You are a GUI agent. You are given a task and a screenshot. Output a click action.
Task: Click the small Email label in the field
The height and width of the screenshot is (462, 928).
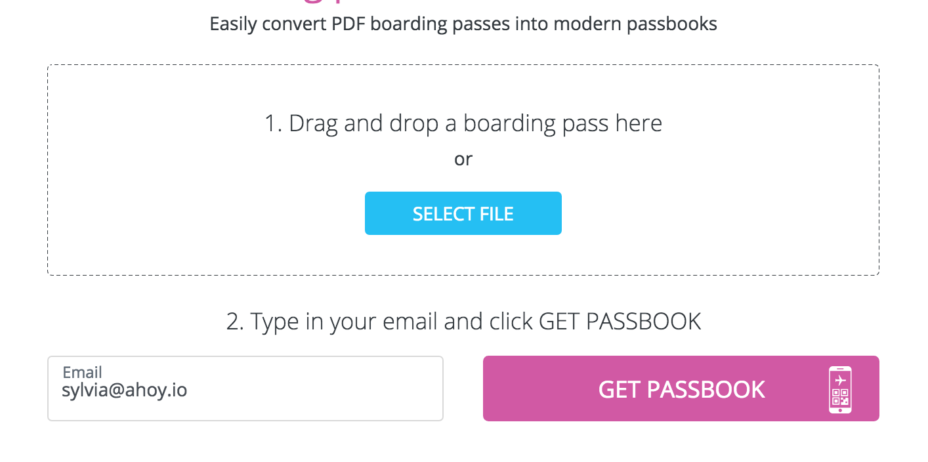82,373
